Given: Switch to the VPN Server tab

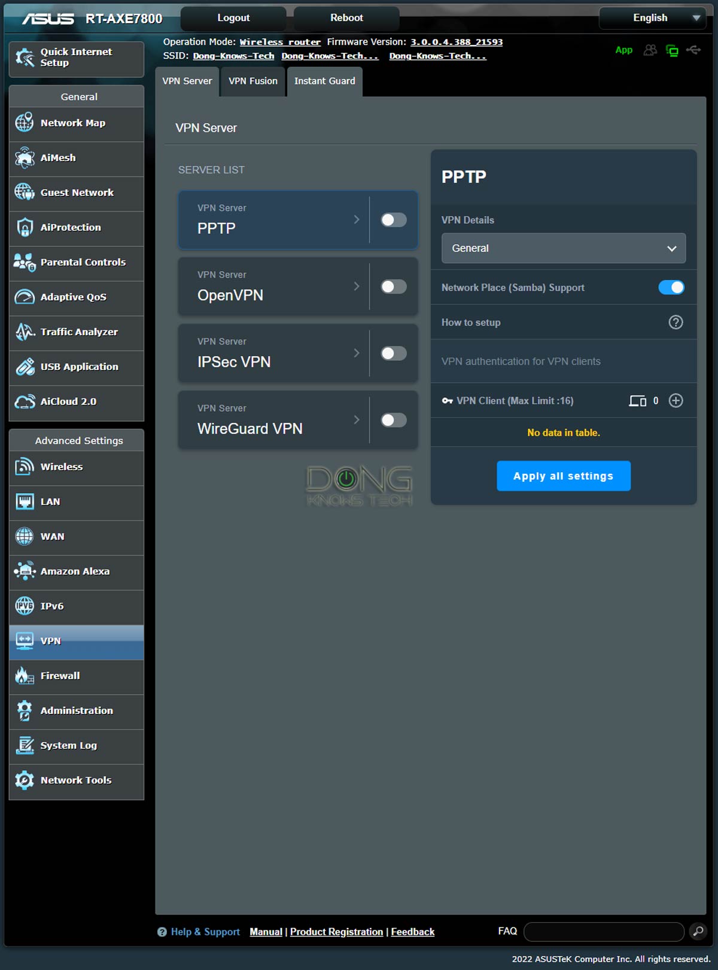Looking at the screenshot, I should pyautogui.click(x=187, y=81).
